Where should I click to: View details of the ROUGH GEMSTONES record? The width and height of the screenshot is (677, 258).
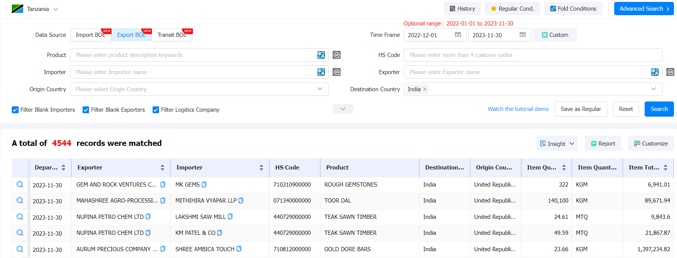20,185
